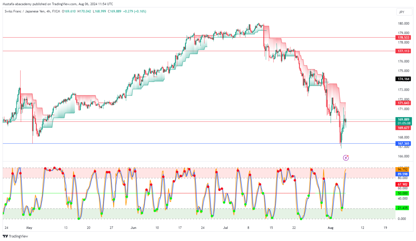Click the Jun date on the time axis
Image resolution: width=416 pixels, height=241 pixels.
coord(133,228)
